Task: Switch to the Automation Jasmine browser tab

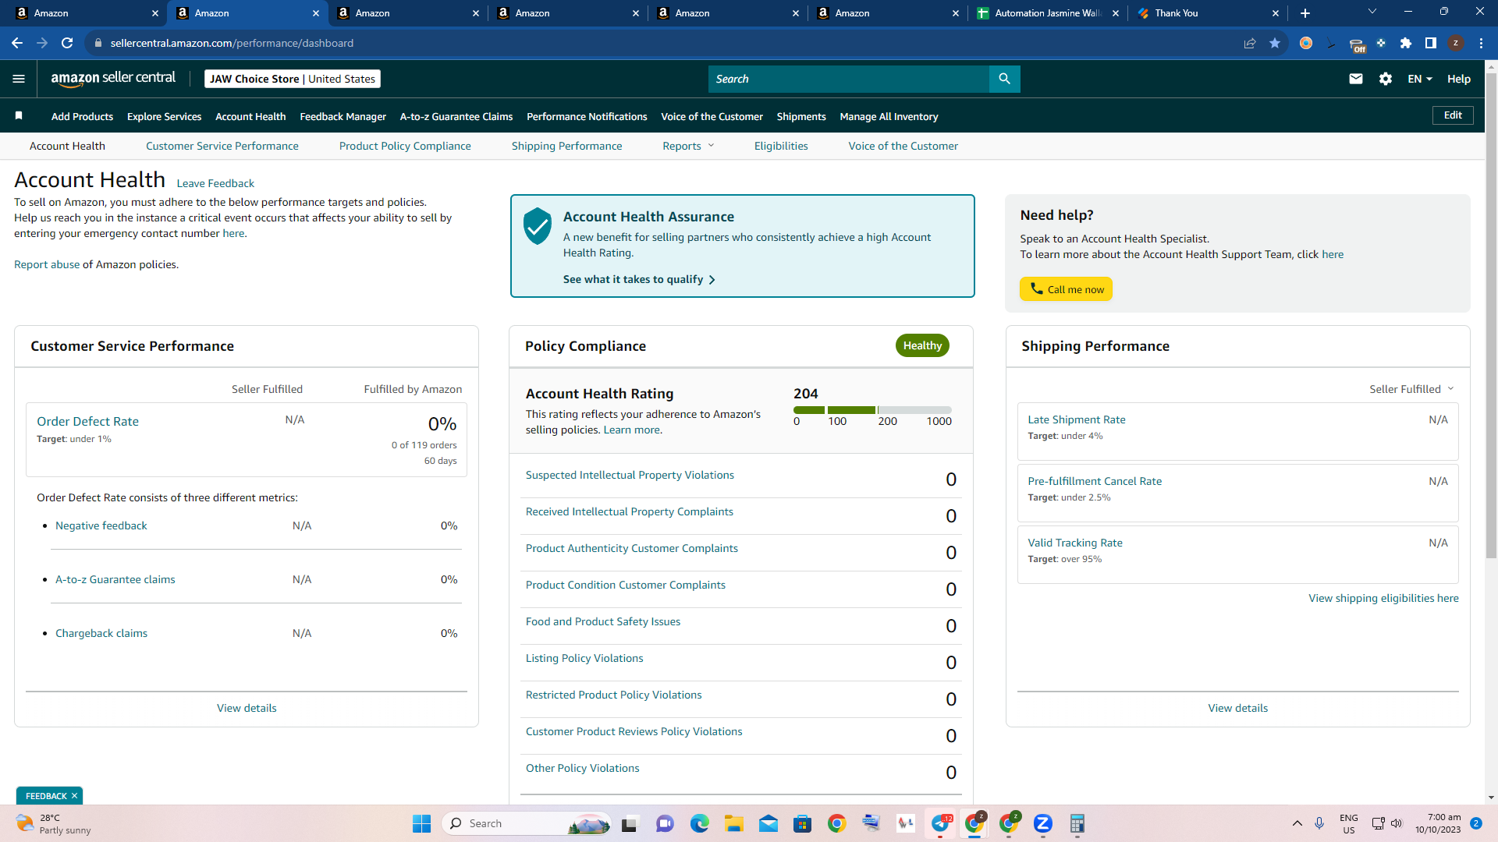Action: click(x=1047, y=13)
